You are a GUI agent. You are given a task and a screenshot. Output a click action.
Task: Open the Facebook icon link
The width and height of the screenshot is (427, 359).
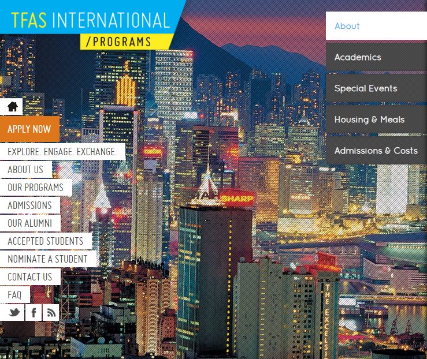coord(34,312)
